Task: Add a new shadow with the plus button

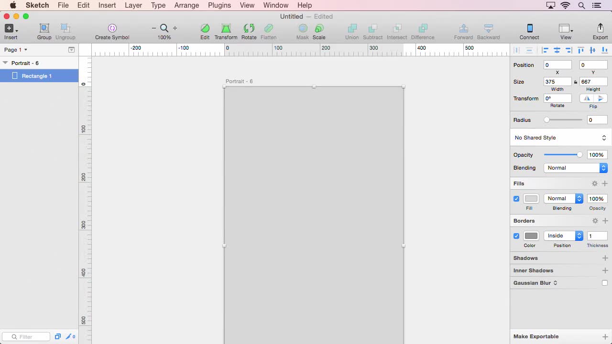Action: pyautogui.click(x=605, y=258)
